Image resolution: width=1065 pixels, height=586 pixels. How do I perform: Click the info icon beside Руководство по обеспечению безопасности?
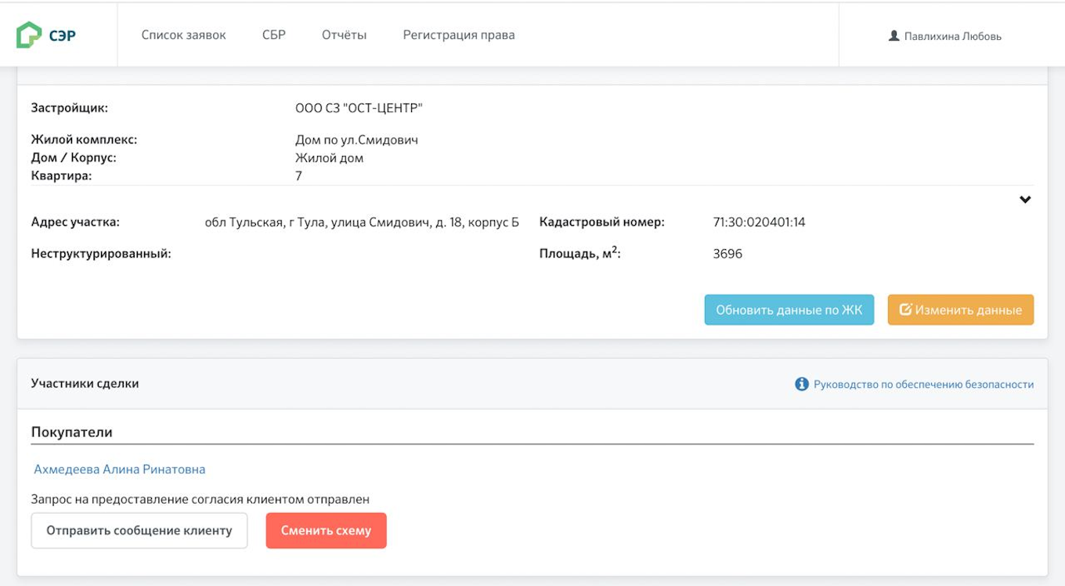802,384
